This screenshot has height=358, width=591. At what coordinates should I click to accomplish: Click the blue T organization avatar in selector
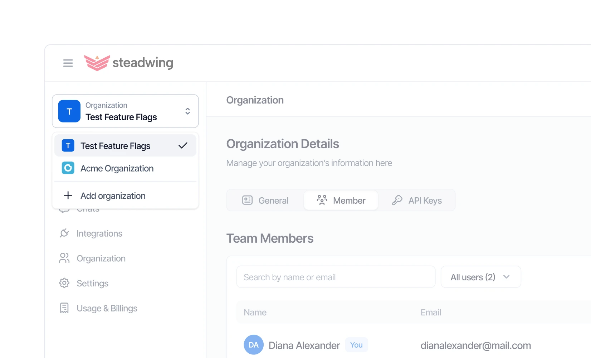(69, 111)
